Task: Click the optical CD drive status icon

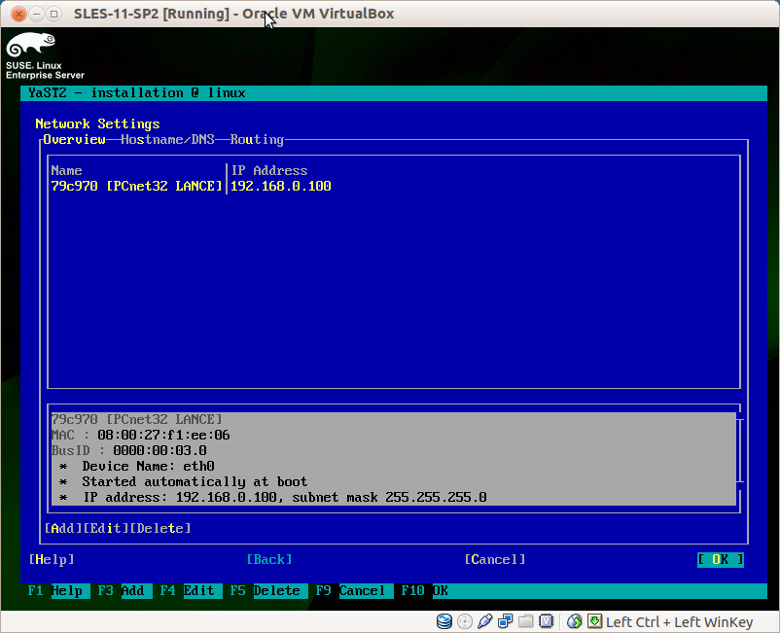Action: 465,621
